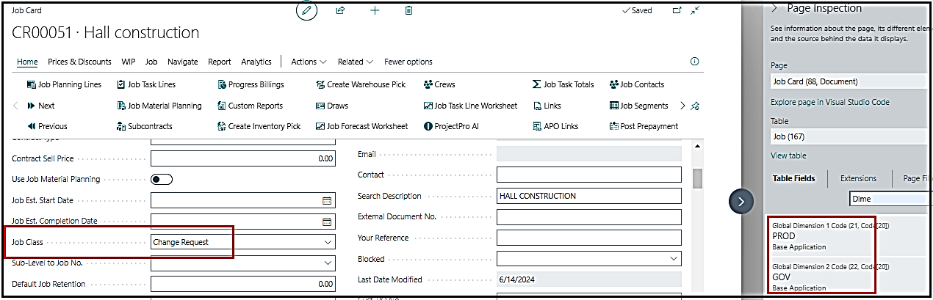The width and height of the screenshot is (933, 300).
Task: Toggle Use Job Material Planning switch
Action: pos(162,179)
